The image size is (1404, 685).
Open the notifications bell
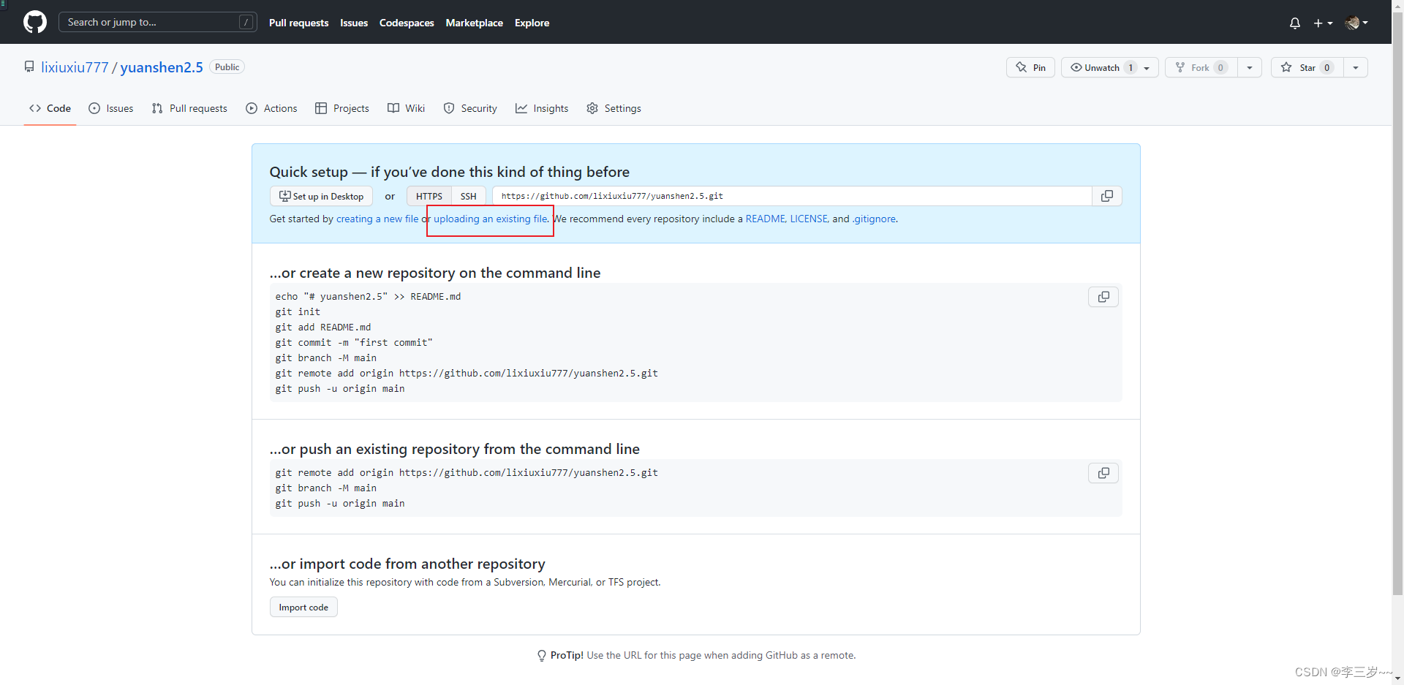(1294, 23)
